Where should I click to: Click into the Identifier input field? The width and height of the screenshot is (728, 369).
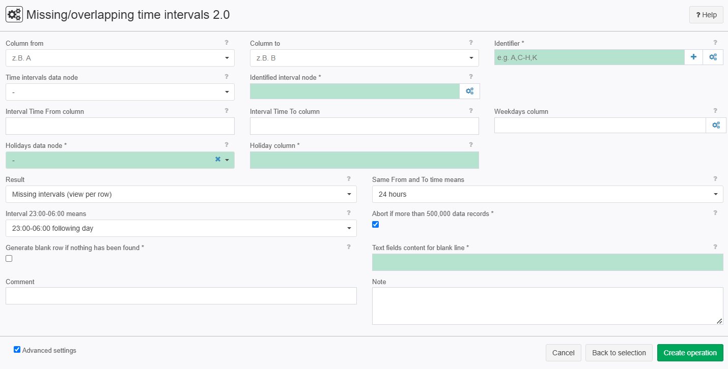click(590, 57)
